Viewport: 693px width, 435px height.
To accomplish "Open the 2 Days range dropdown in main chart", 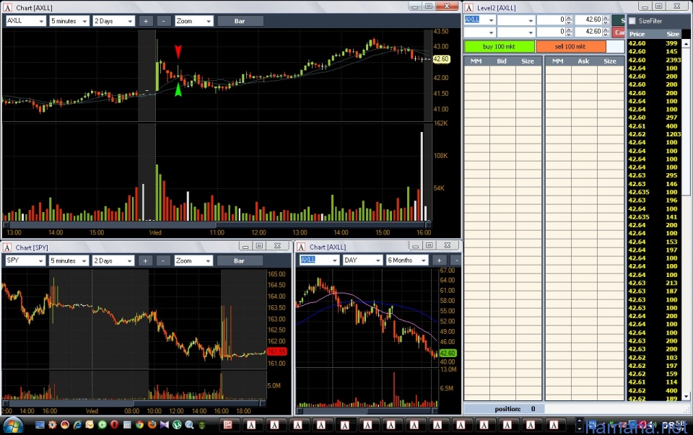I will [129, 21].
